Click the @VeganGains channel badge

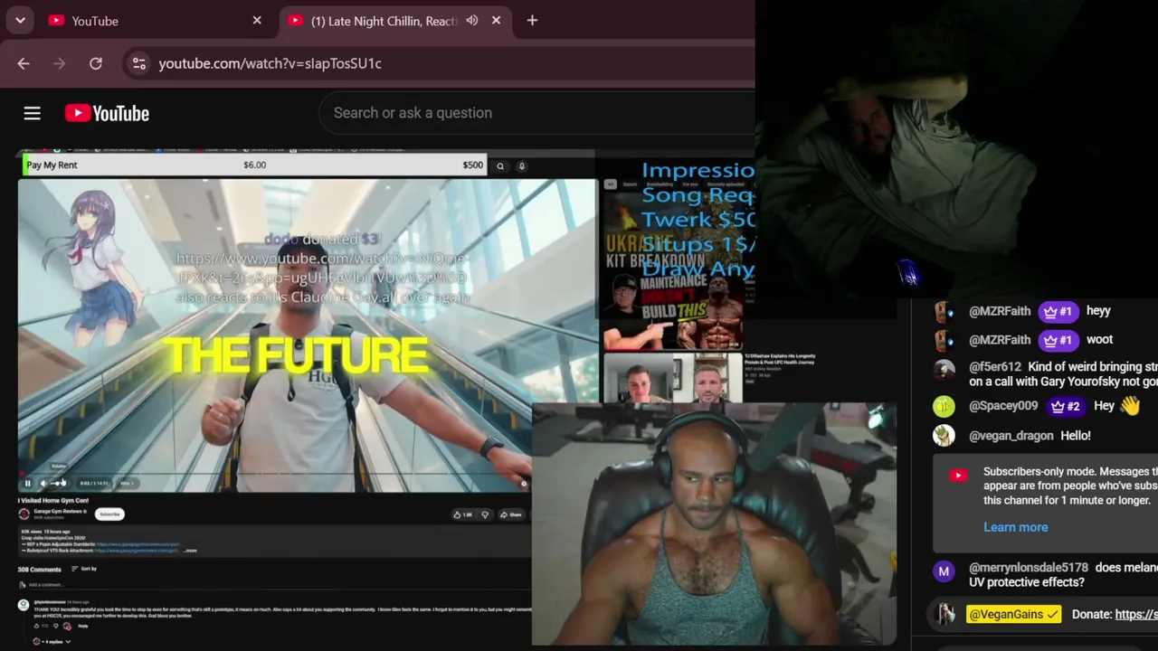click(1012, 615)
